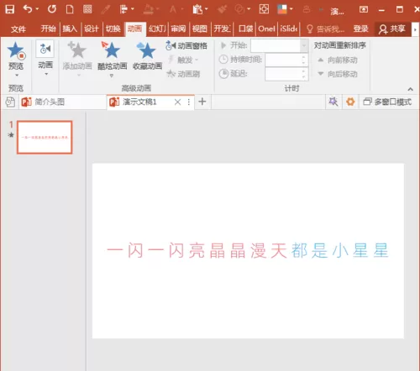
Task: Switch to the 开始 ribbon tab
Action: 48,29
